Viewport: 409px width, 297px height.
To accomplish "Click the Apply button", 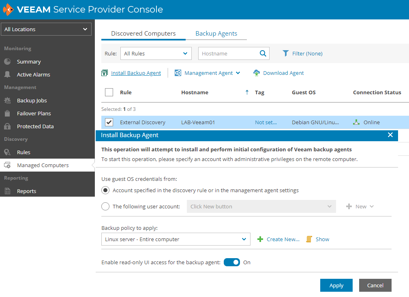I will tap(336, 285).
